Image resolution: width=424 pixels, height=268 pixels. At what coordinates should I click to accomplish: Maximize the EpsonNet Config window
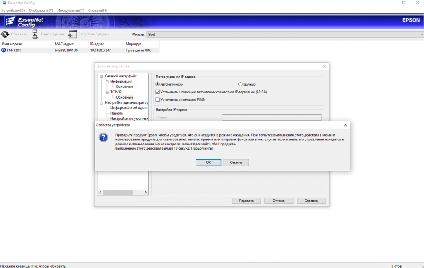coord(404,3)
